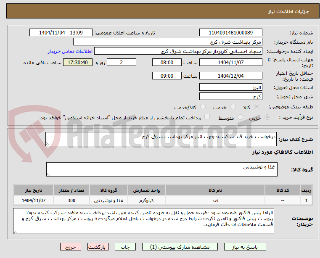
Task: Click the remaining days field showing 2
Action: [x=122, y=63]
